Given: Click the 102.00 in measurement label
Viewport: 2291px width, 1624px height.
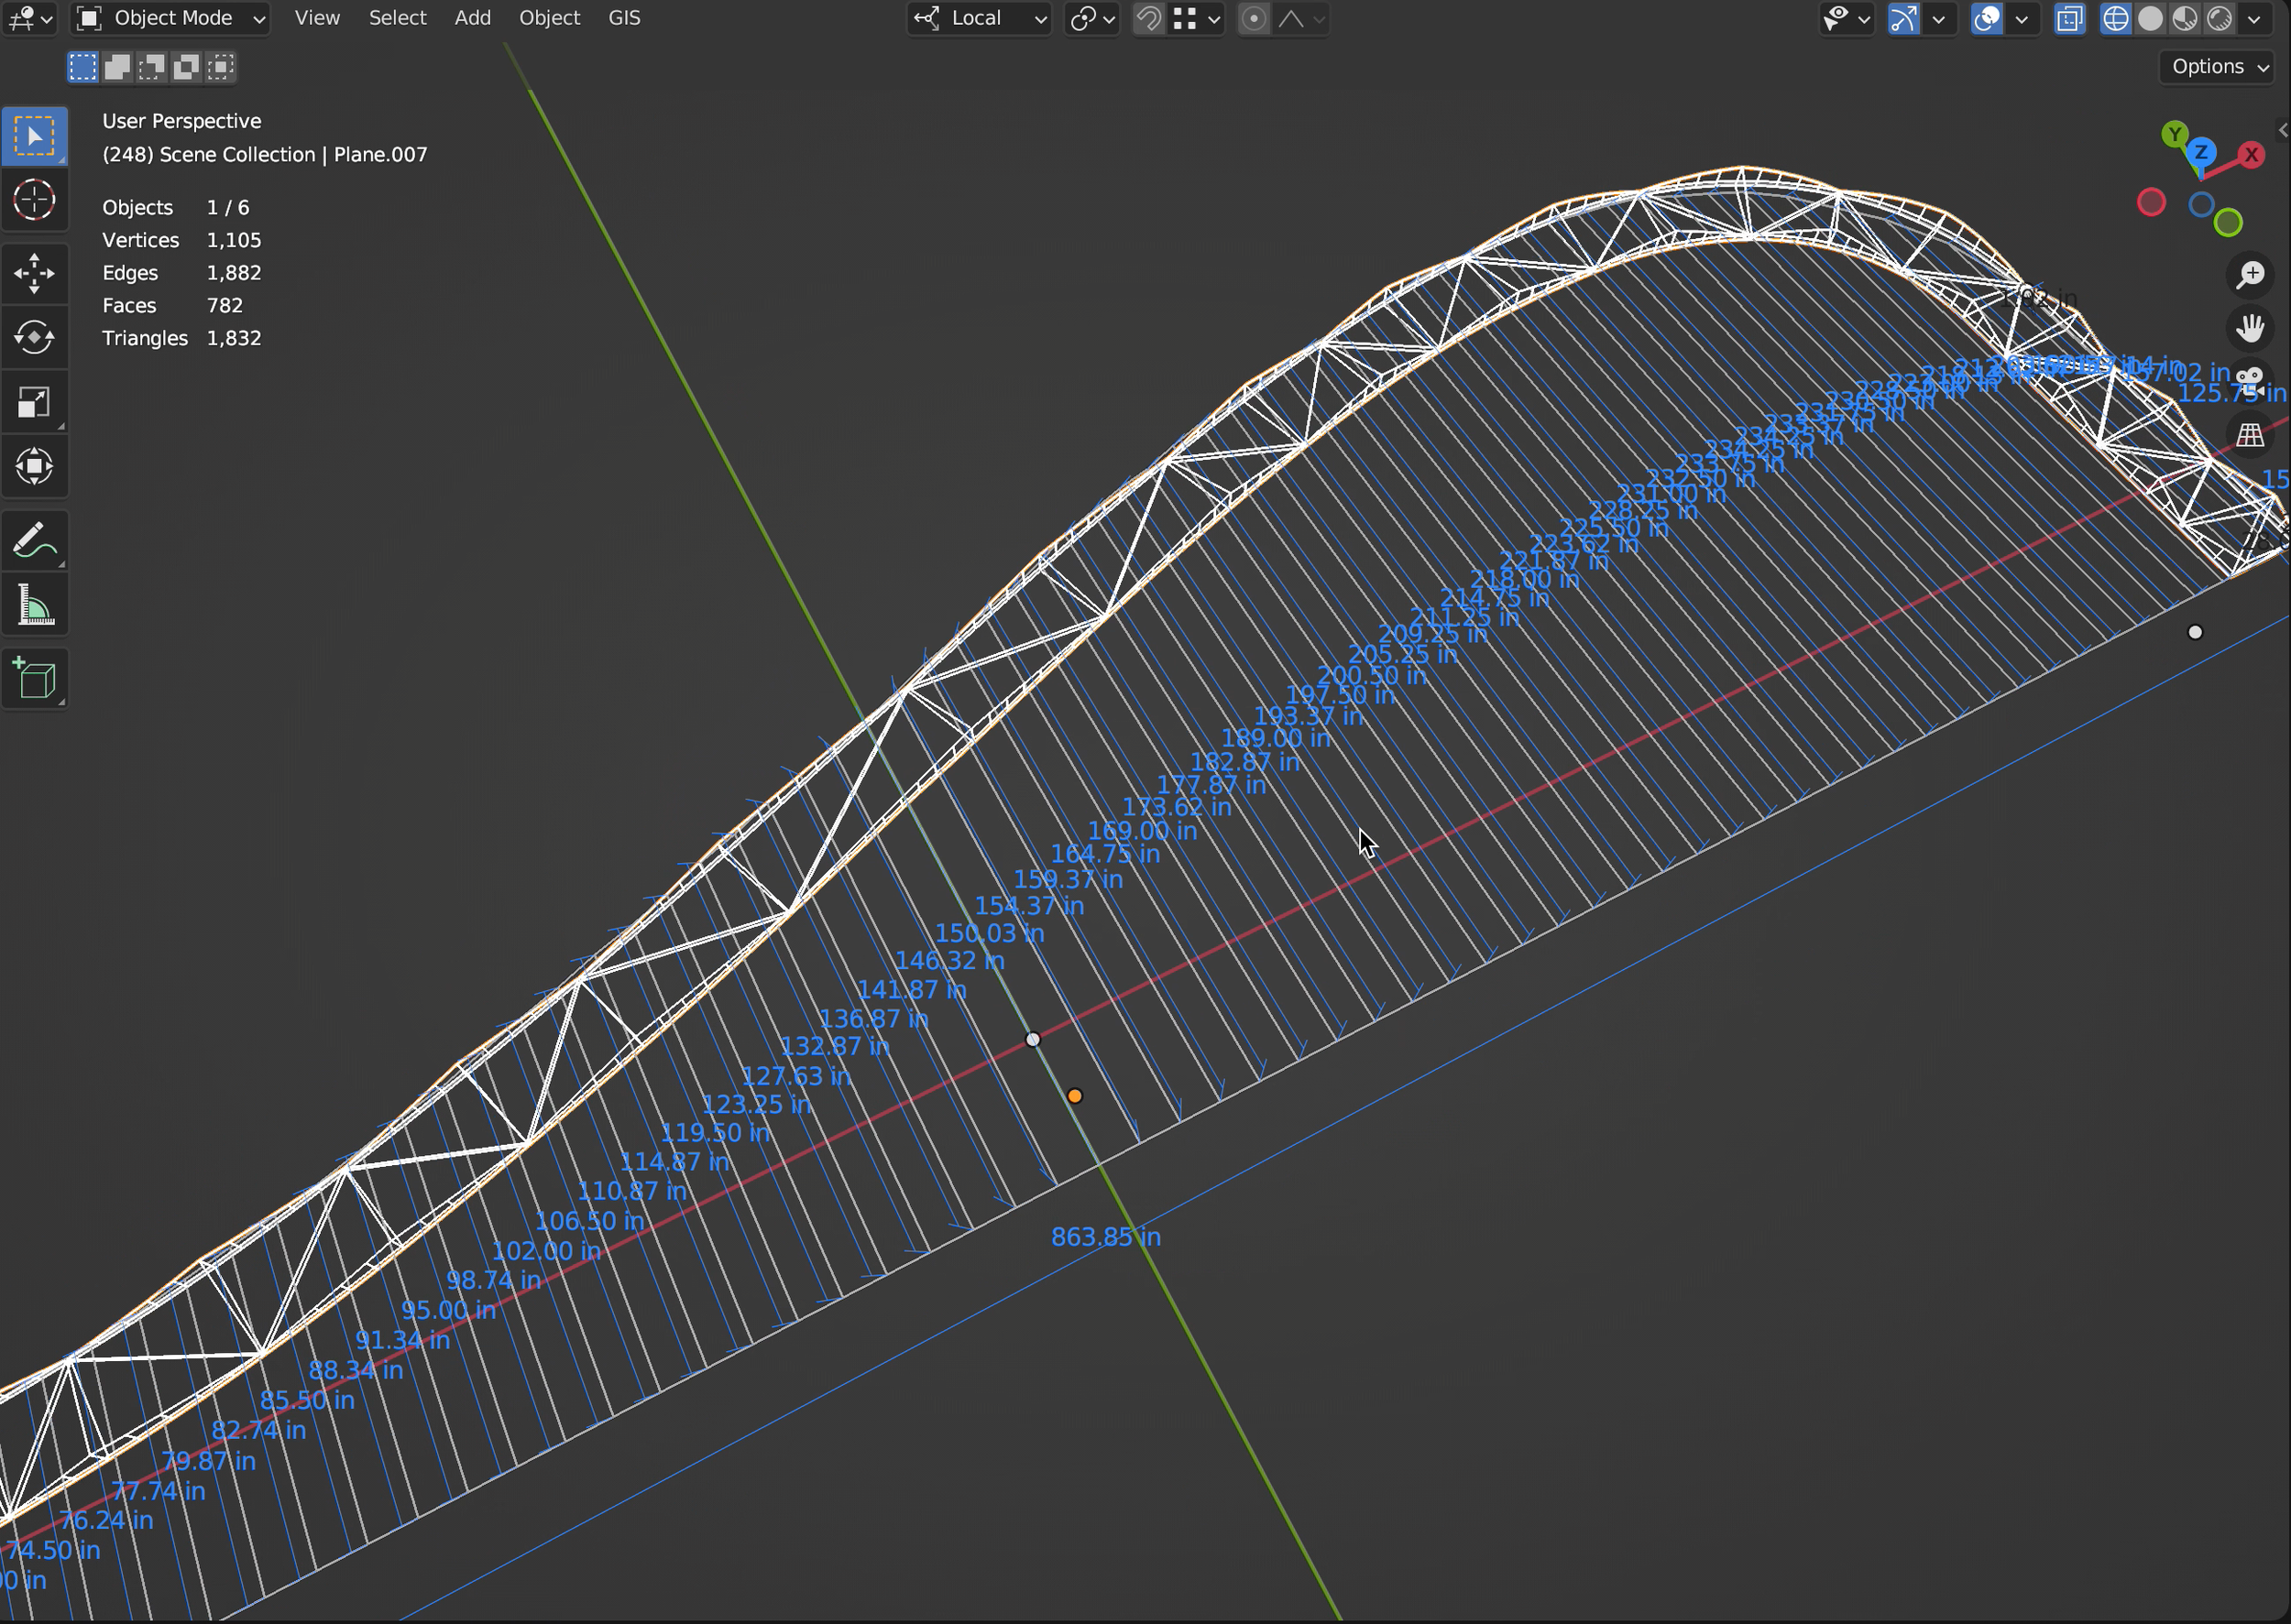Looking at the screenshot, I should (x=546, y=1251).
